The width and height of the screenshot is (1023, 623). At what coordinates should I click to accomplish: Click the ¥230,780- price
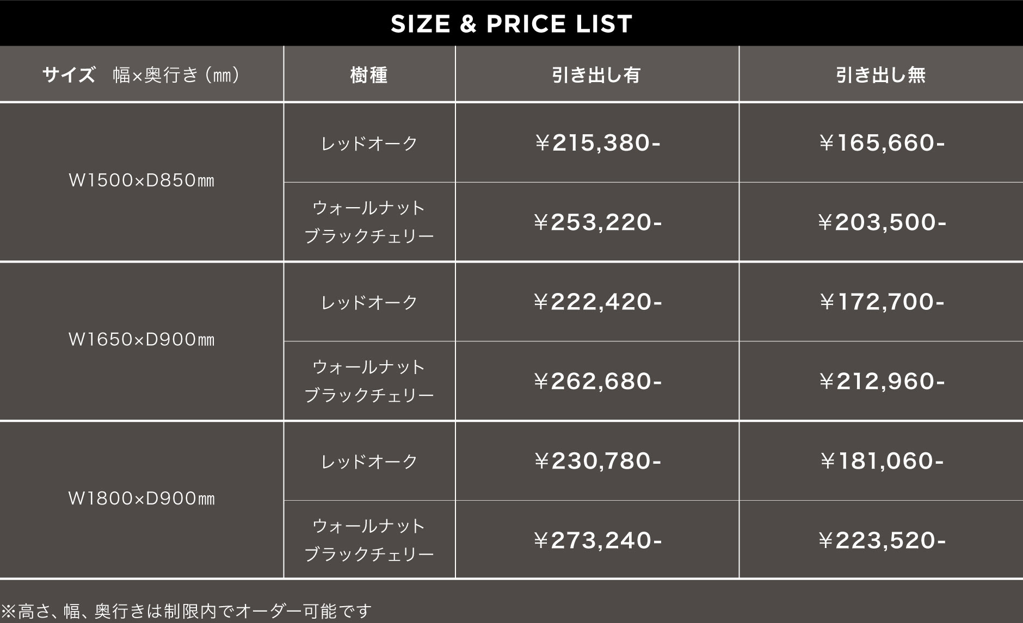pos(597,461)
